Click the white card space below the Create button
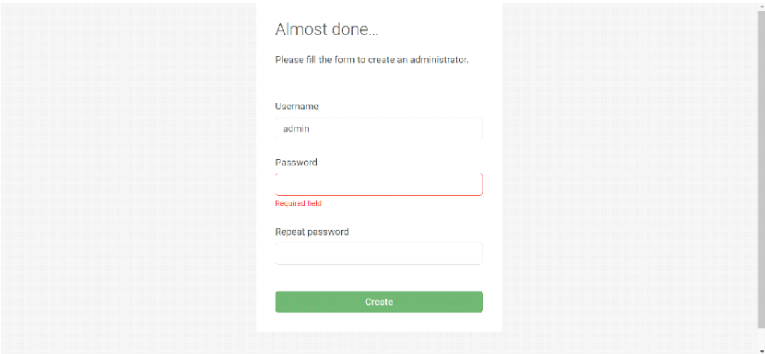 tap(379, 323)
